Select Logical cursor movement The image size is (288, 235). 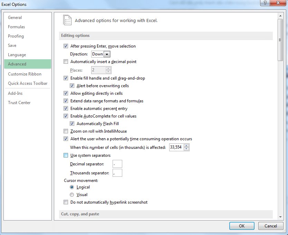[x=72, y=187]
